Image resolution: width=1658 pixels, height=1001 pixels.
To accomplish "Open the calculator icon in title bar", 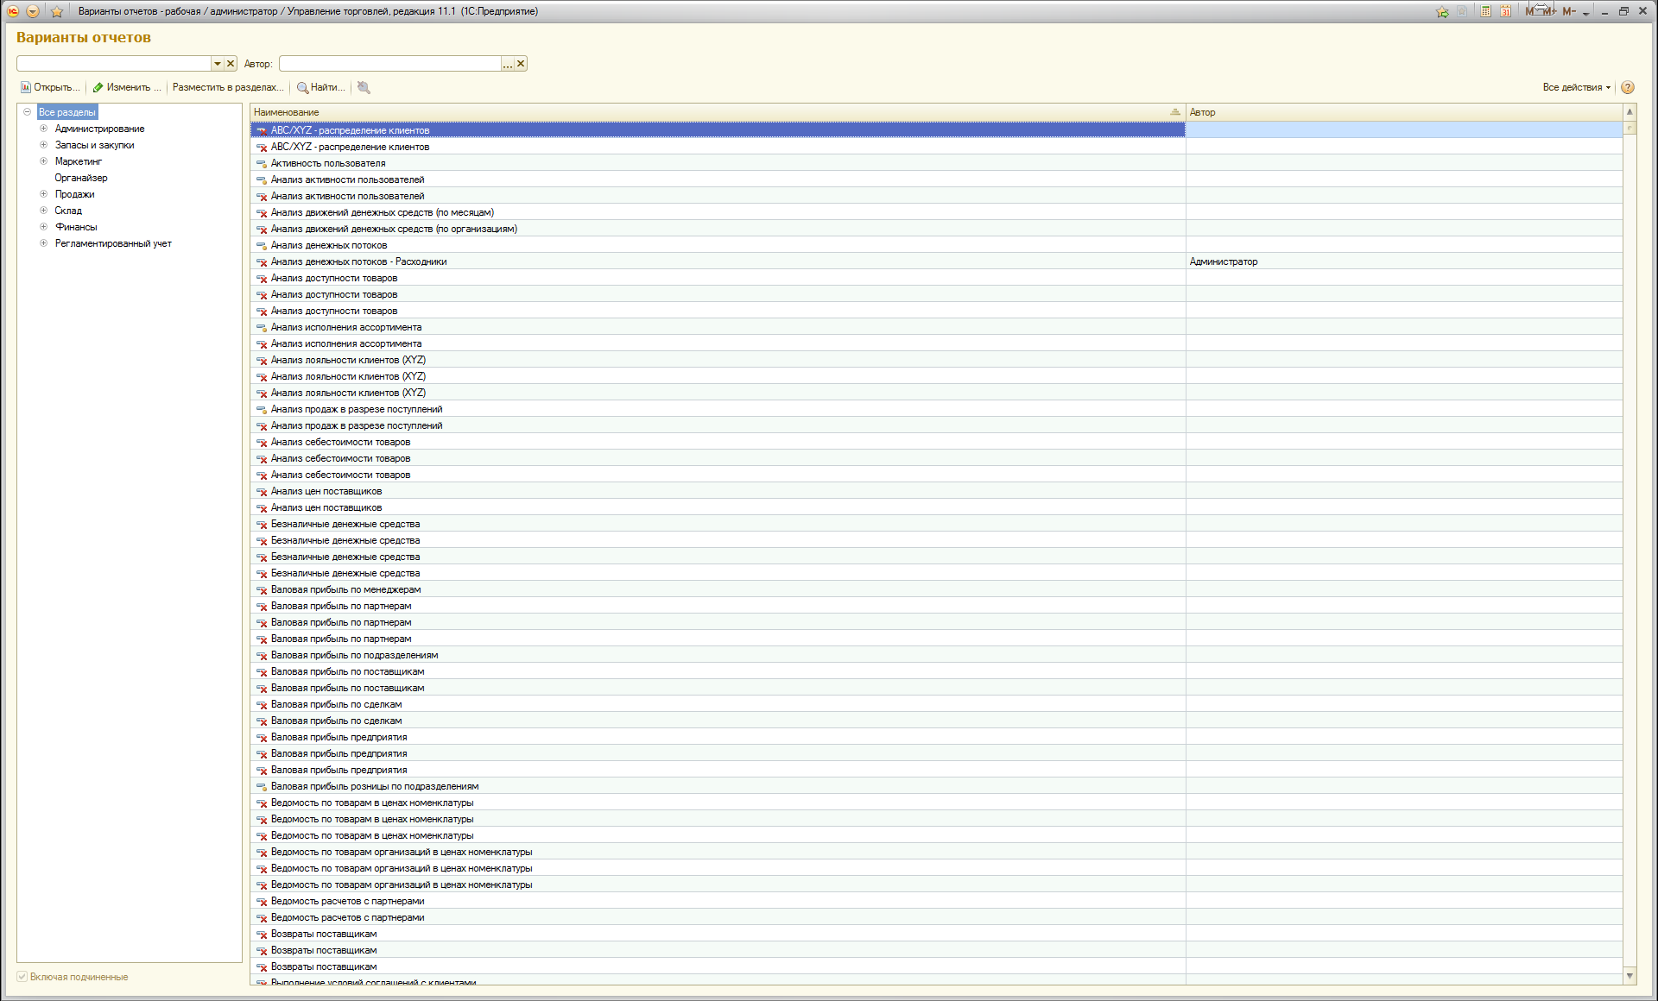I will 1485,11.
